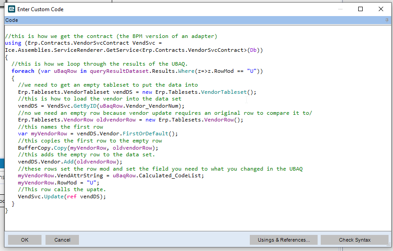393x251 pixels.
Task: Click 'vendDS = VendSvc.GetByID' line
Action: 101,106
